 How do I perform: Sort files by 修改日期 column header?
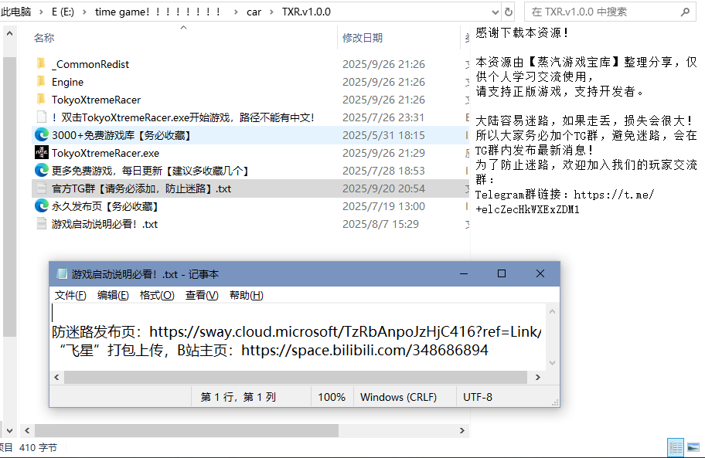pos(363,38)
